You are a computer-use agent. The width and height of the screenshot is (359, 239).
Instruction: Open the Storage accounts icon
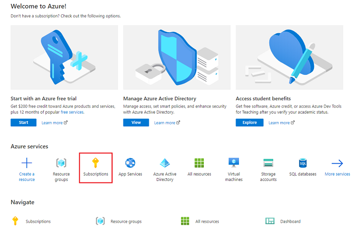(268, 163)
